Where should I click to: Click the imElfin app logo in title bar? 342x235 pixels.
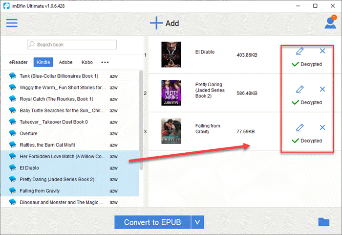point(6,6)
